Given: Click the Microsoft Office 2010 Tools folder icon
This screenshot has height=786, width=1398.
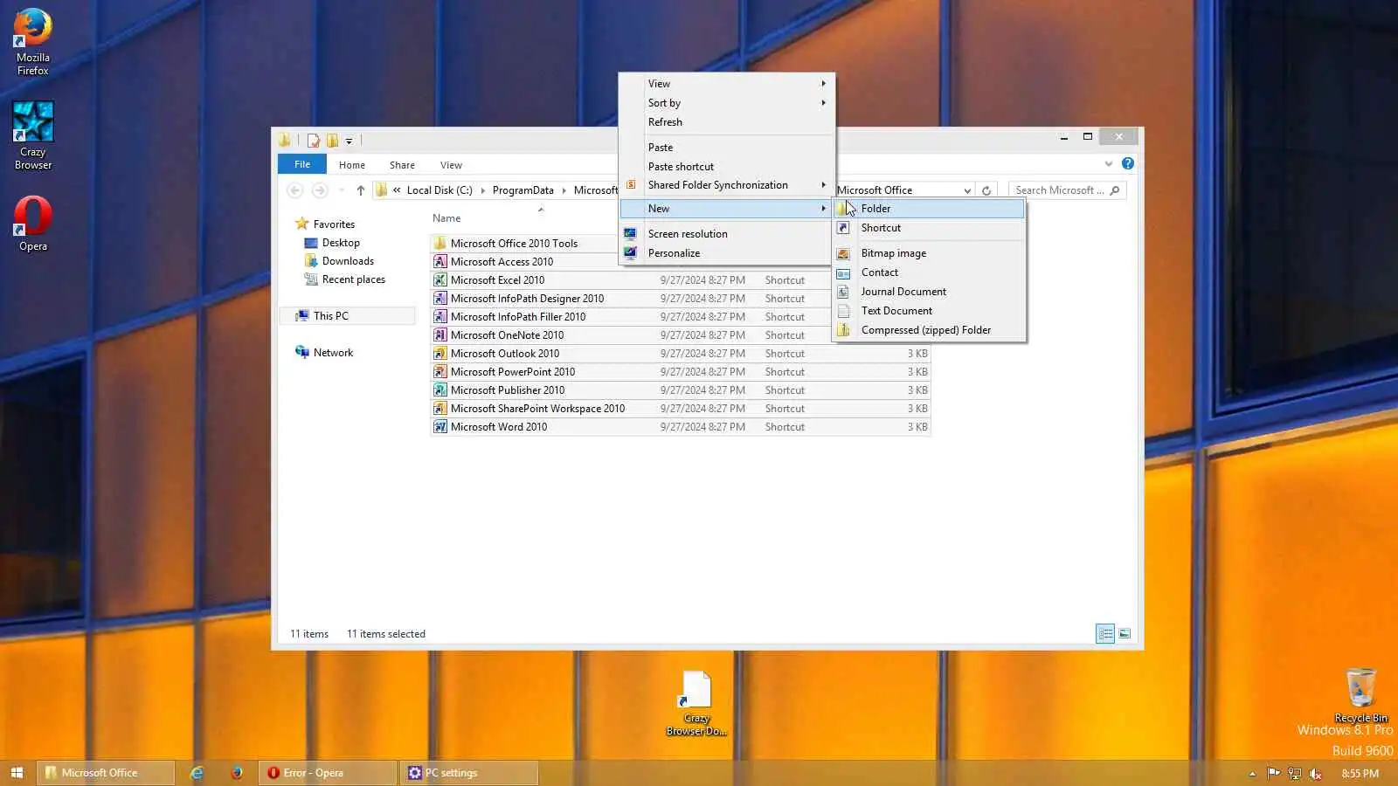Looking at the screenshot, I should point(440,244).
